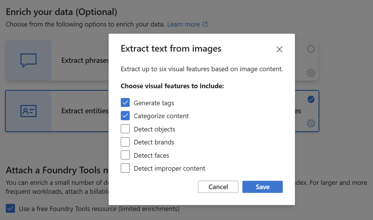Click the Choose visual features to include heading
Viewport: 373px width, 220px height.
pos(172,86)
